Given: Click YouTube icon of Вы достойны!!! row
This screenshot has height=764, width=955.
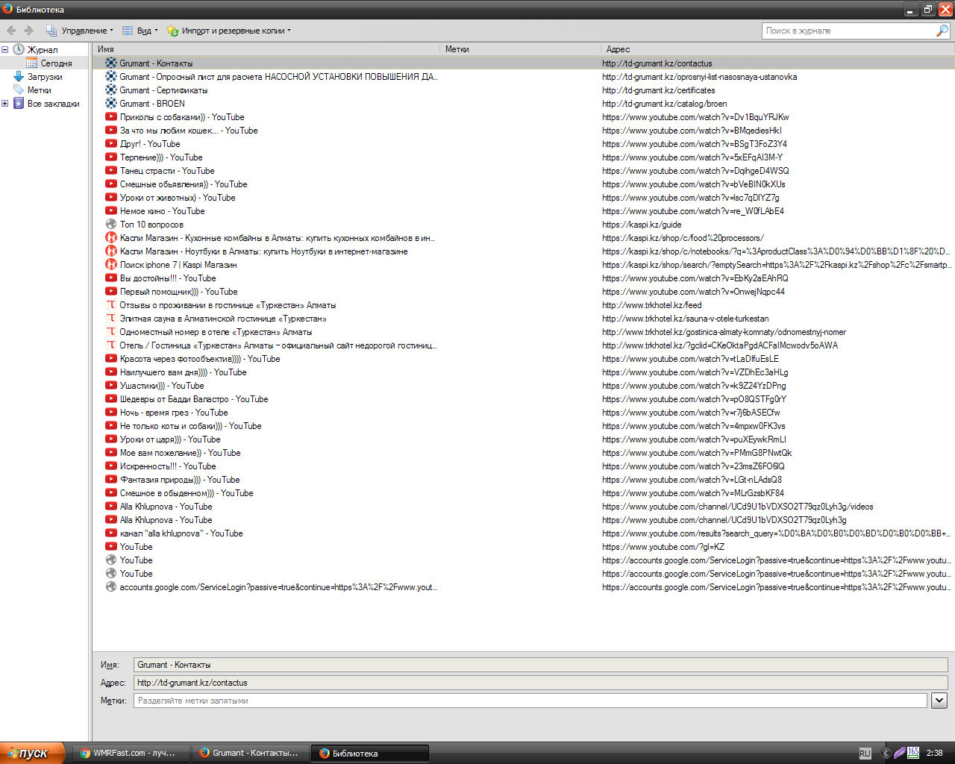Looking at the screenshot, I should [x=111, y=278].
